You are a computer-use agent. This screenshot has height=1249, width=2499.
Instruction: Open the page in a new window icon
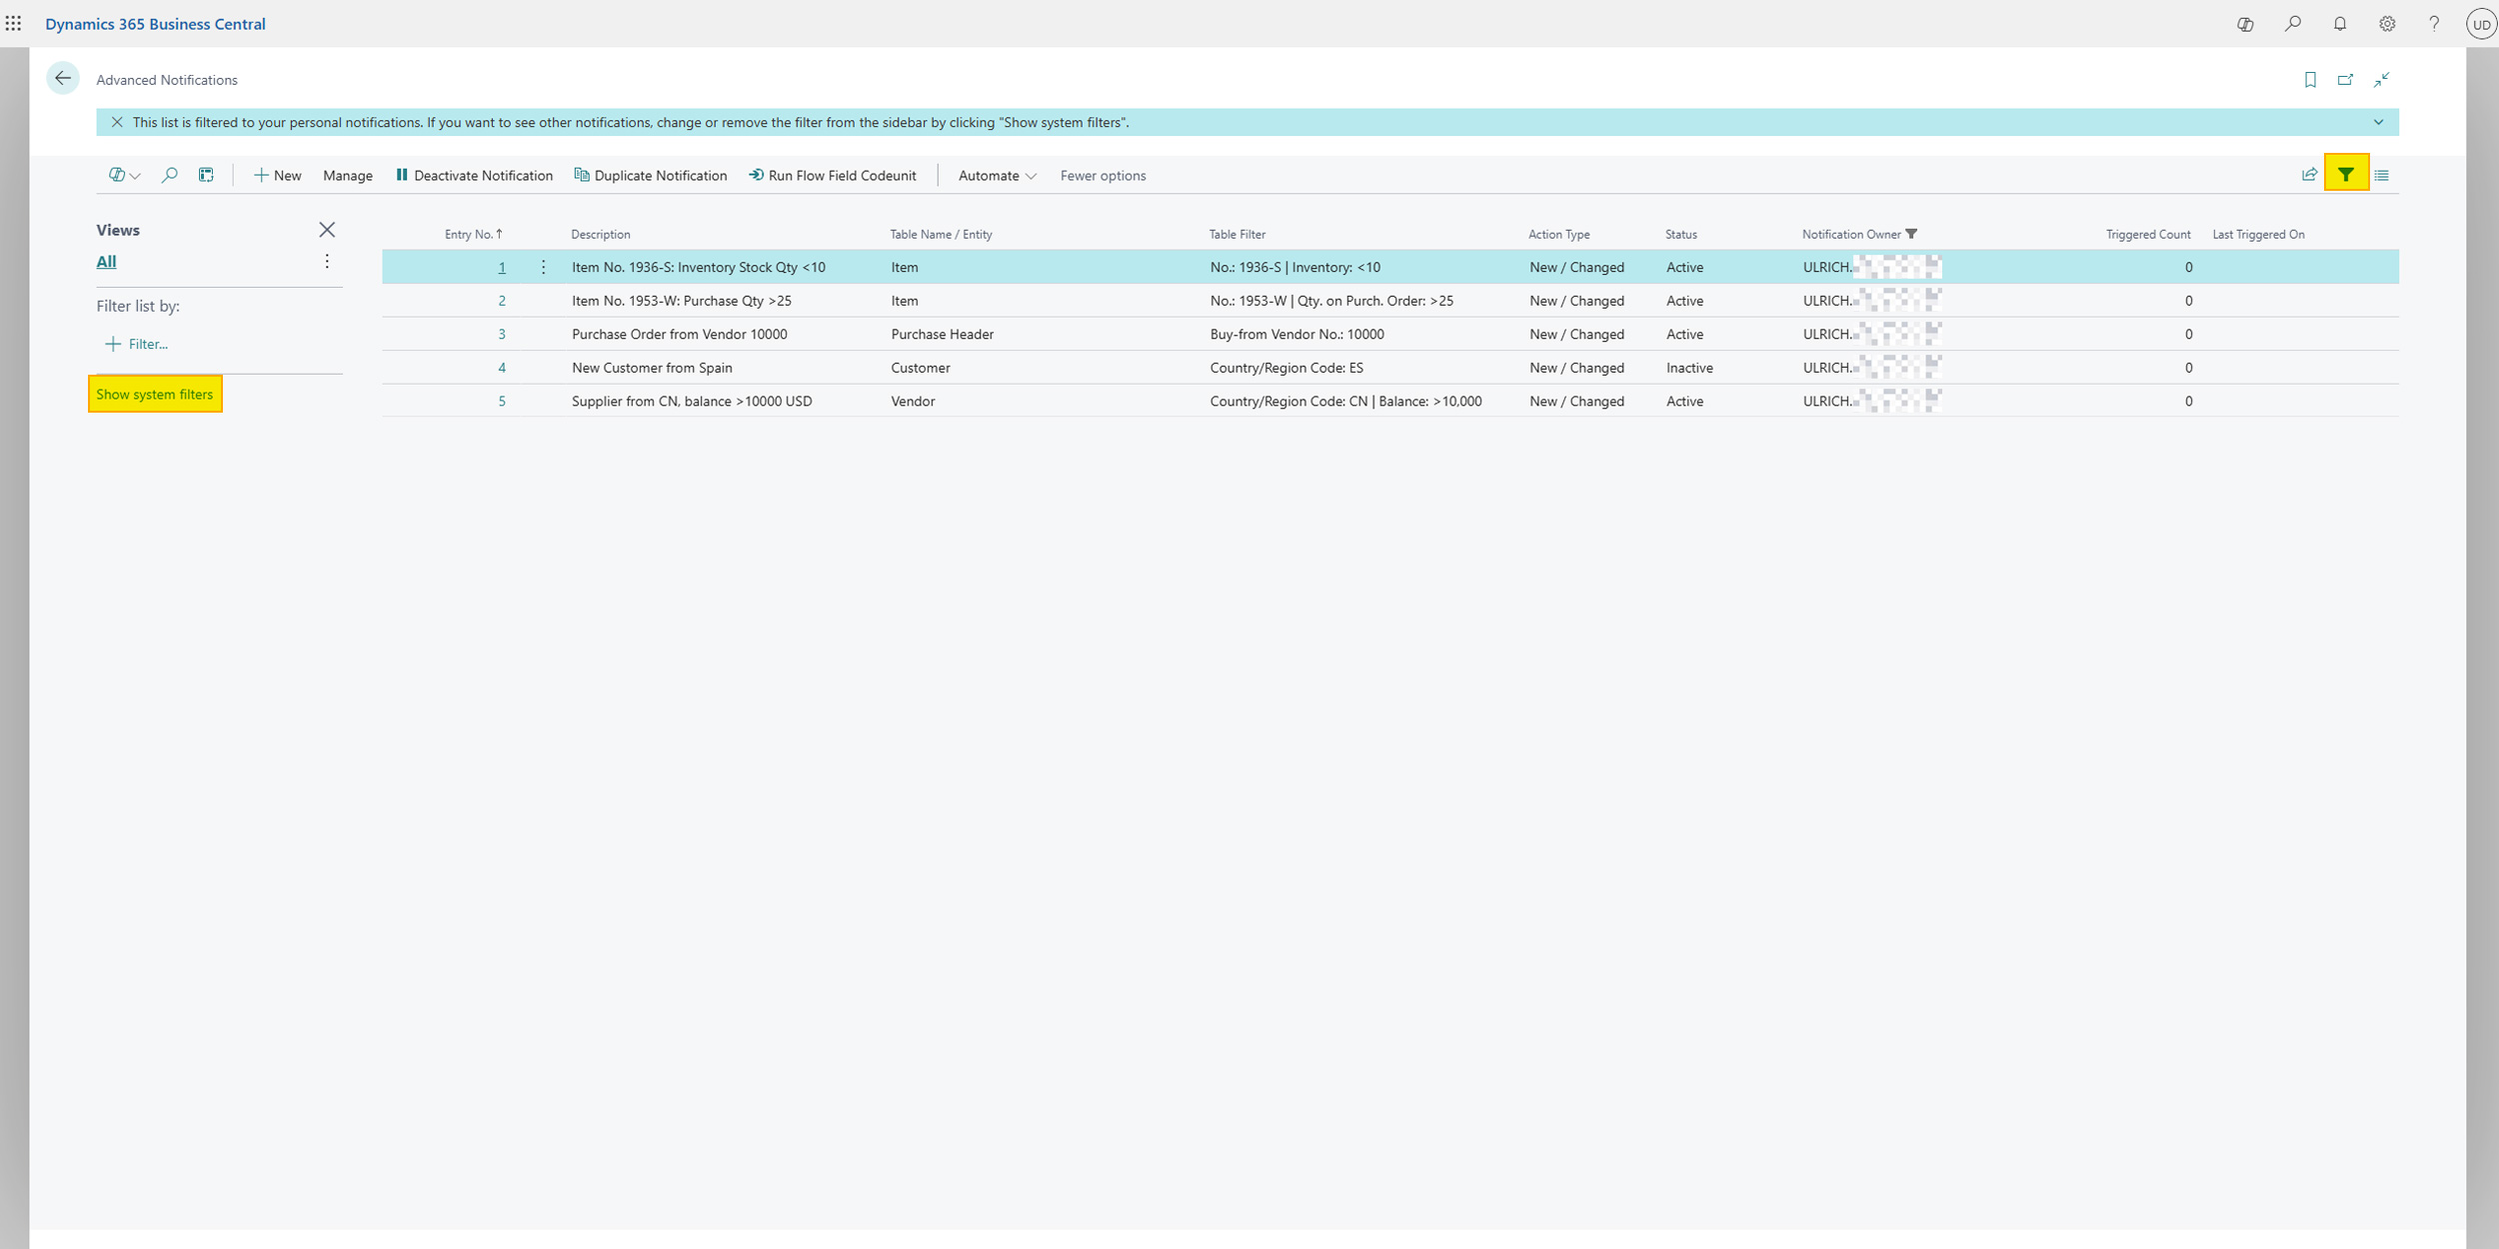pos(2345,79)
